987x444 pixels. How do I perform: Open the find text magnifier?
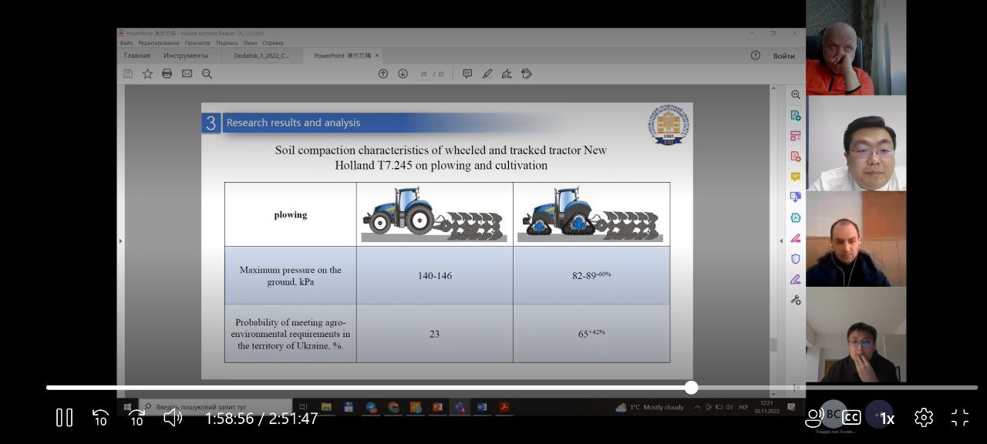207,74
